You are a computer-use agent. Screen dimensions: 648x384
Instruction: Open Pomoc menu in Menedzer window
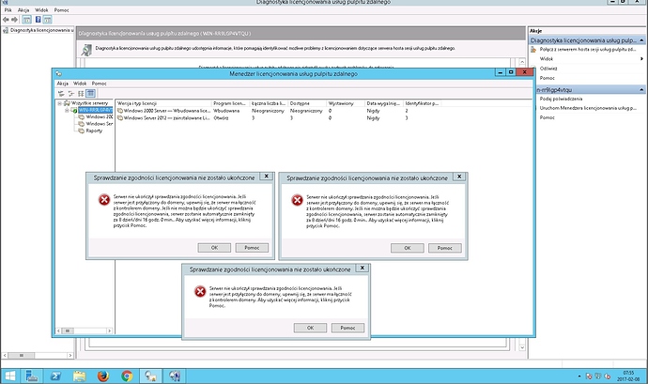100,84
